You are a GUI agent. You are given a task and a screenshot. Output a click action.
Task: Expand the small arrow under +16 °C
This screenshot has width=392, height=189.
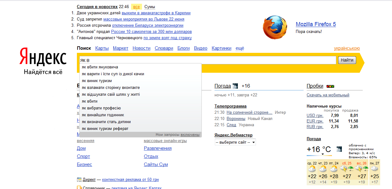point(323,154)
